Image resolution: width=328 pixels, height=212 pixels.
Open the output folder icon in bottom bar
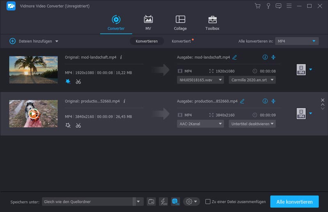click(x=151, y=201)
